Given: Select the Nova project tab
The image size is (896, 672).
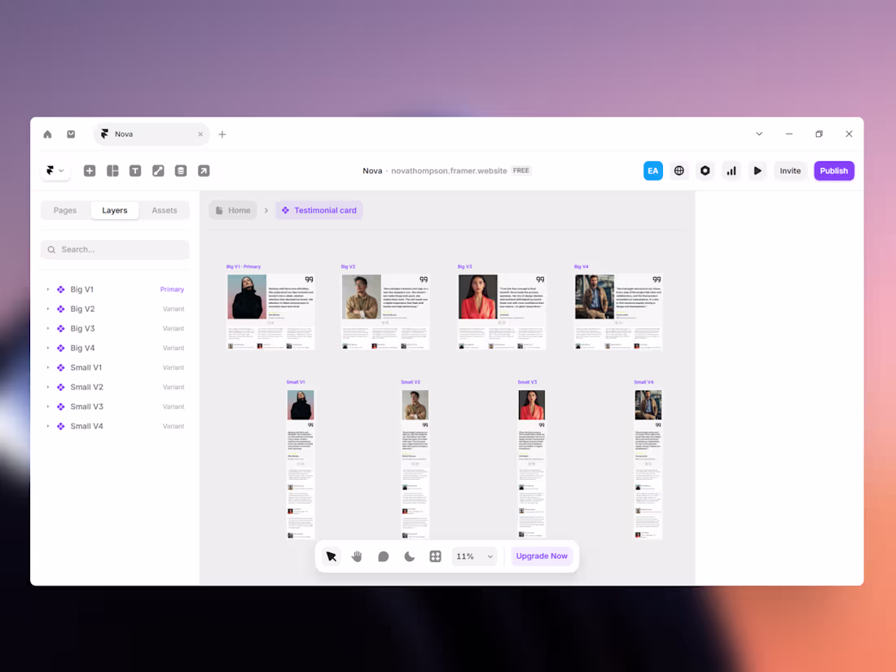Looking at the screenshot, I should click(x=152, y=134).
